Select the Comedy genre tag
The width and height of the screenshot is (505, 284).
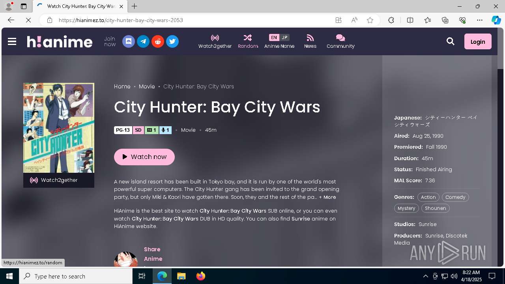click(455, 197)
